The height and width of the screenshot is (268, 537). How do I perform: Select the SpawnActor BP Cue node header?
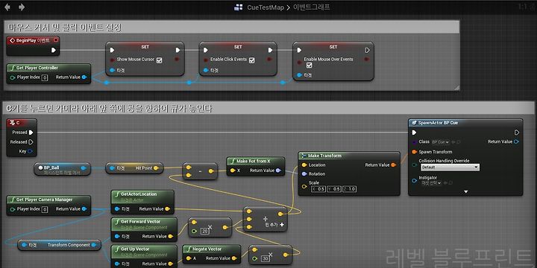coord(465,123)
